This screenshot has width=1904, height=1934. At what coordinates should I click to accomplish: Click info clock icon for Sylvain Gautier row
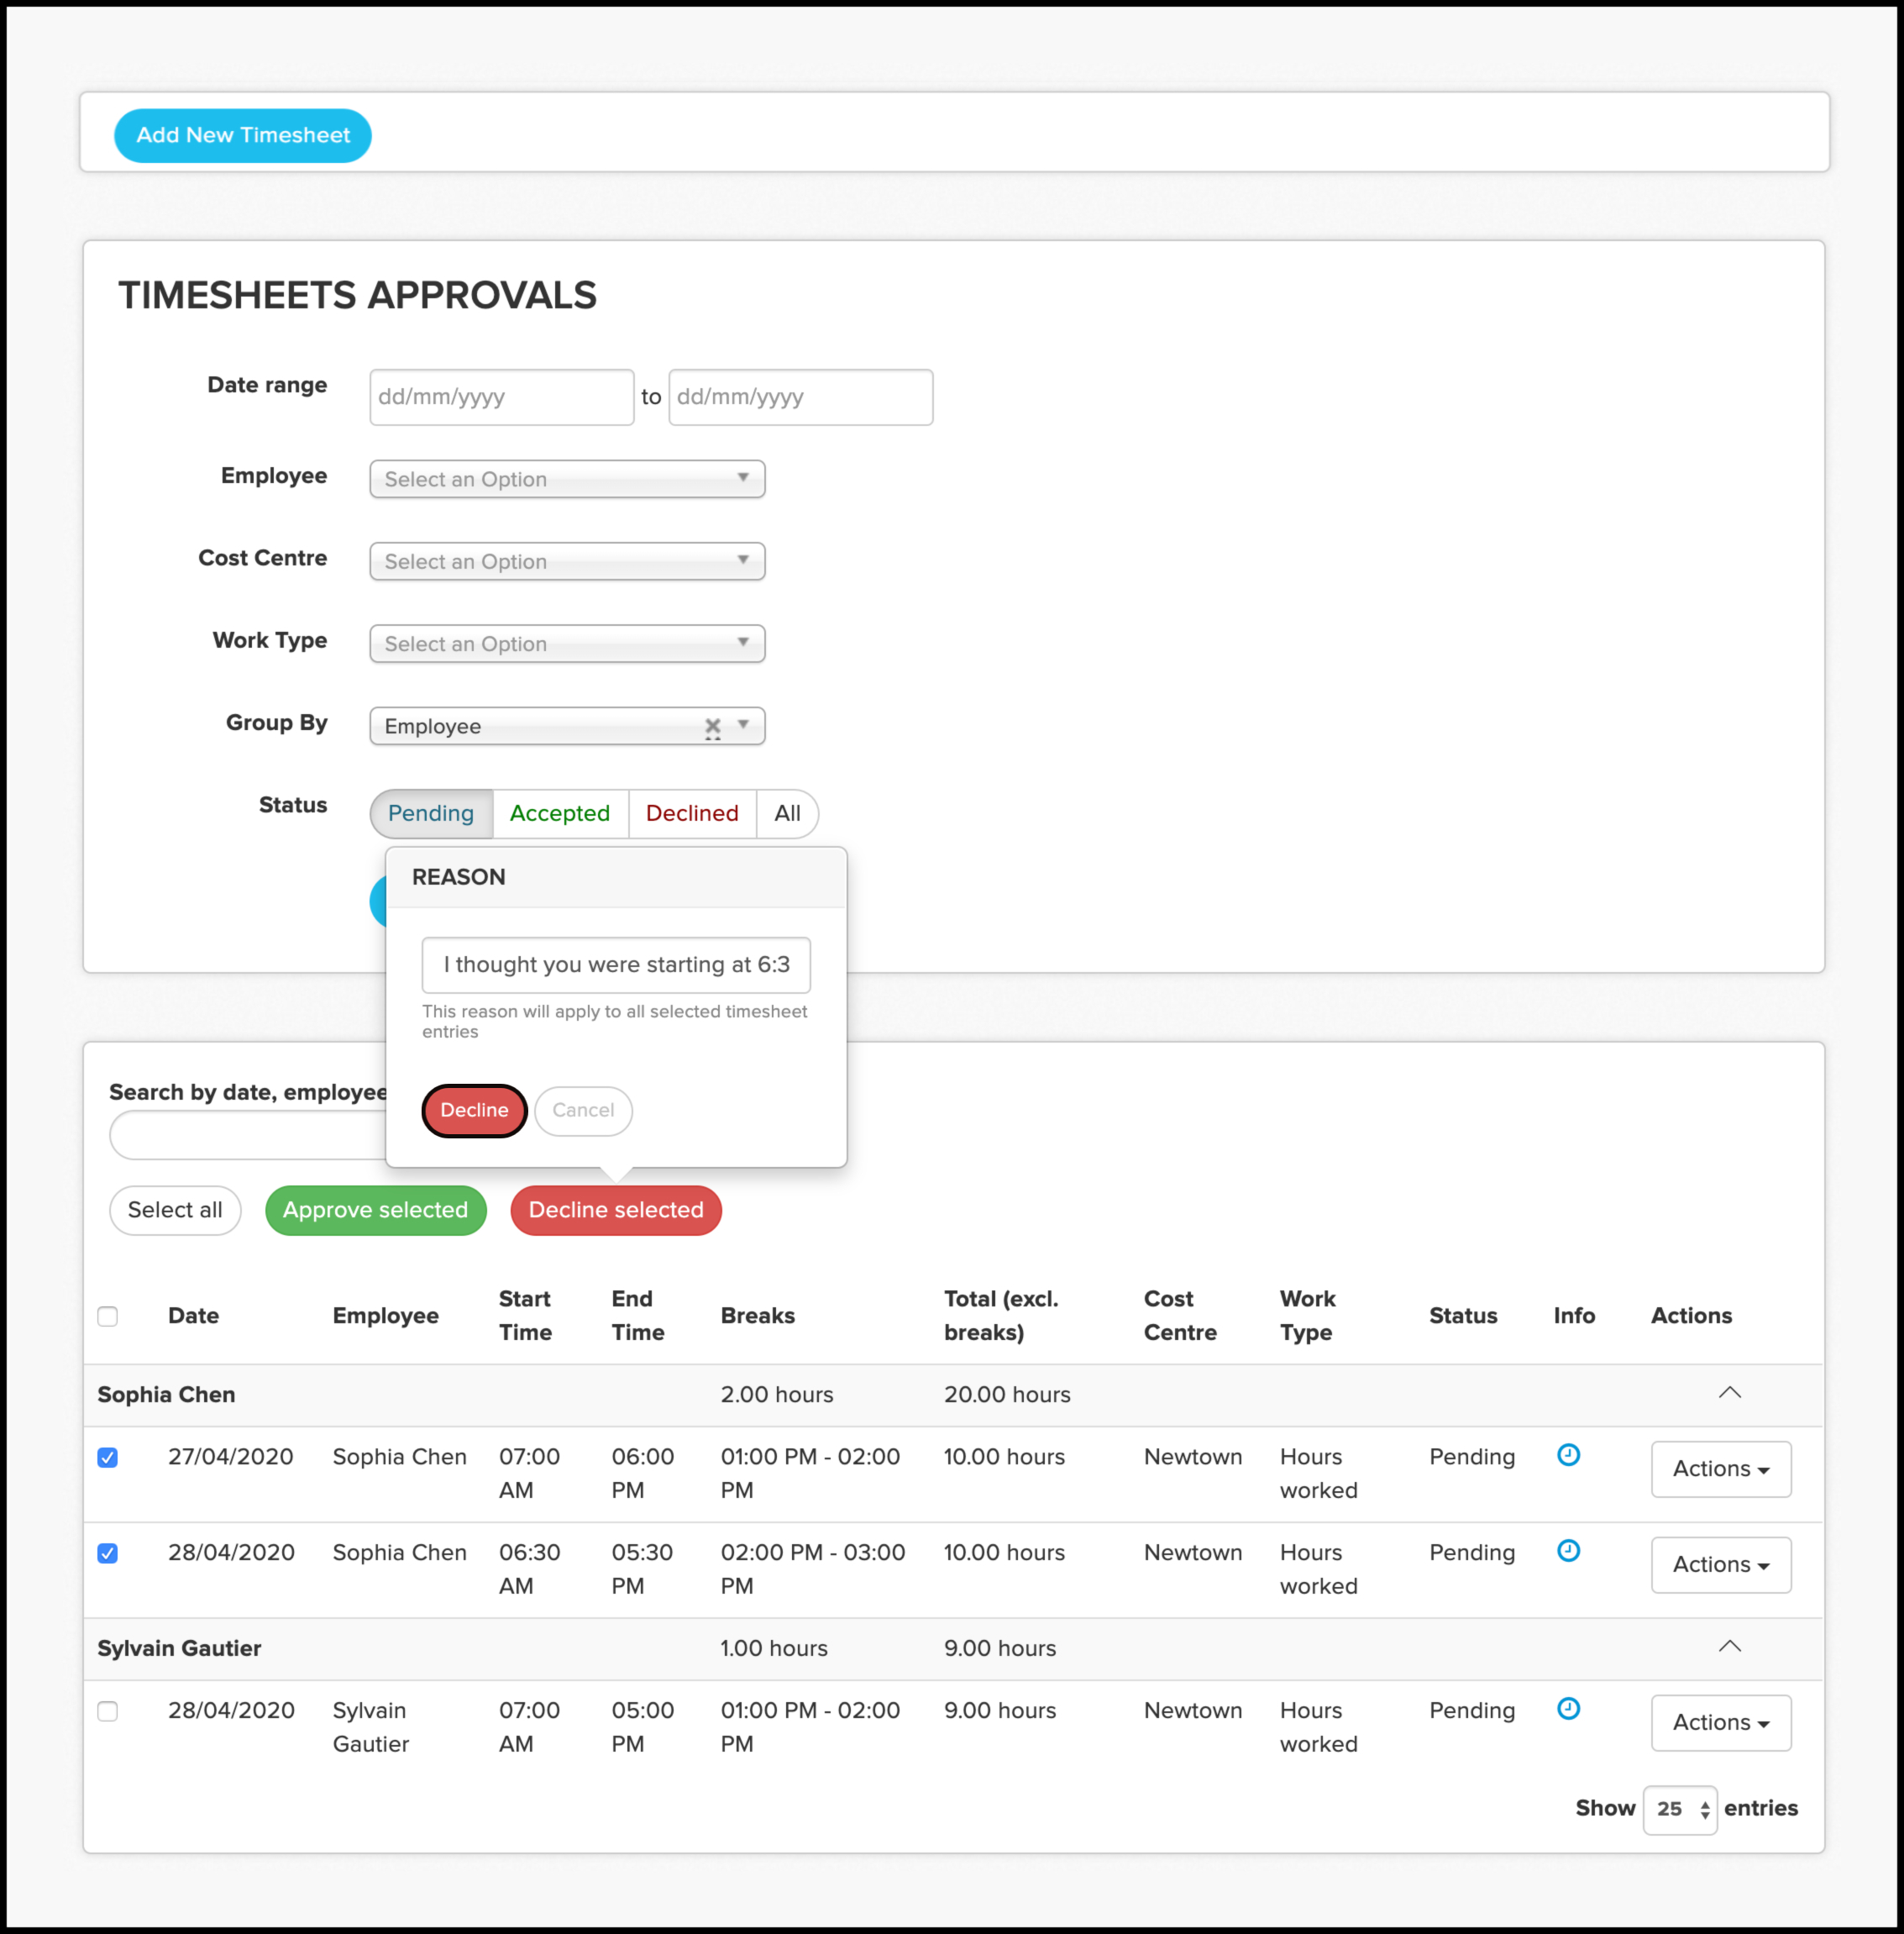(x=1568, y=1709)
